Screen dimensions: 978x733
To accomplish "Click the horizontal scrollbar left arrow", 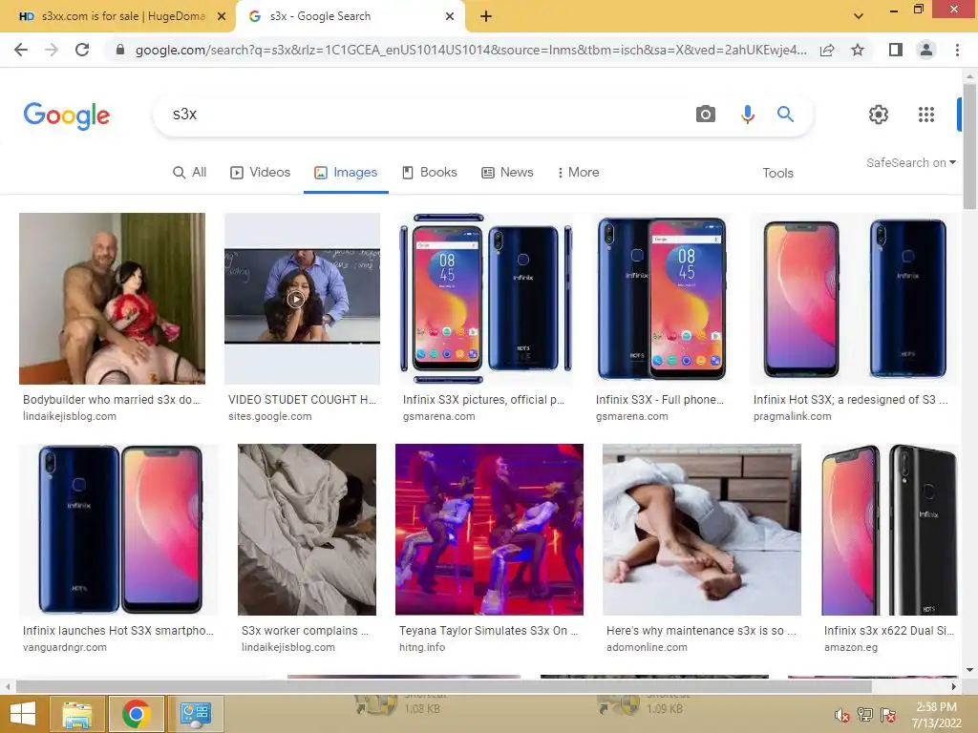I will 8,687.
